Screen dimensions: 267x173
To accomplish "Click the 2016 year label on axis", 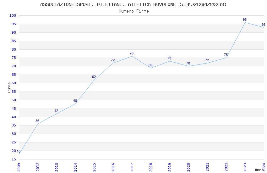I will (113, 167).
